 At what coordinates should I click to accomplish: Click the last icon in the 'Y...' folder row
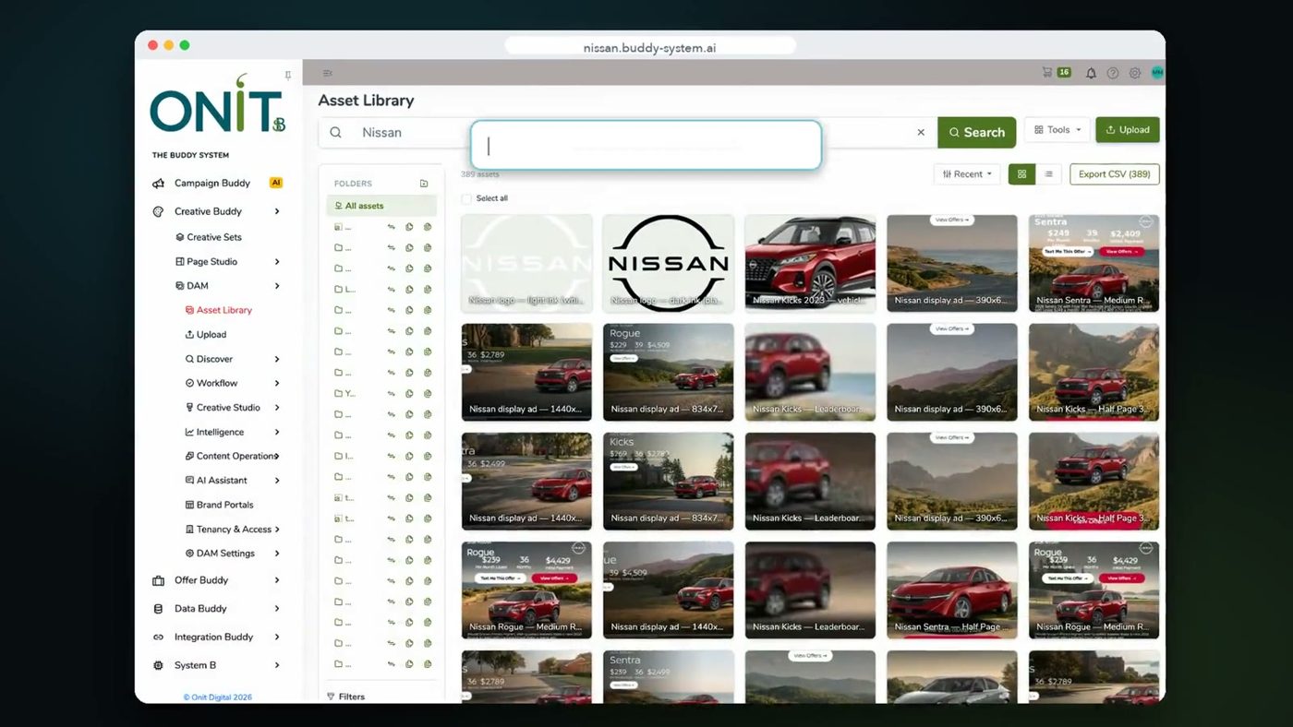pos(428,393)
